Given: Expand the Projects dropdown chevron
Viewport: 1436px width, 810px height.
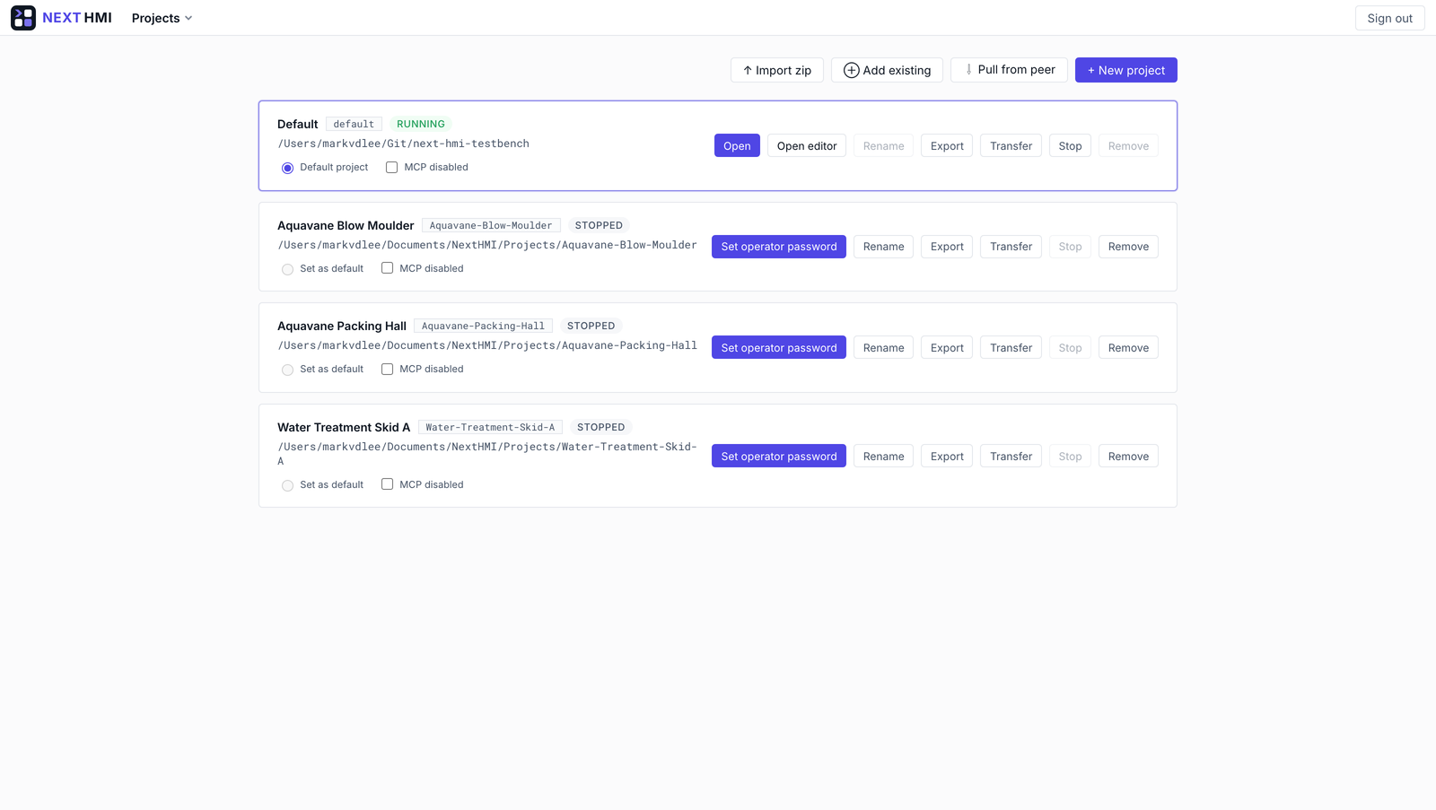Looking at the screenshot, I should tap(188, 18).
